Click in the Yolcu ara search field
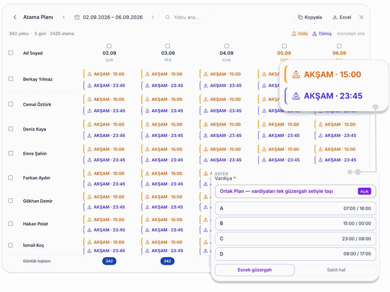 pyautogui.click(x=189, y=17)
